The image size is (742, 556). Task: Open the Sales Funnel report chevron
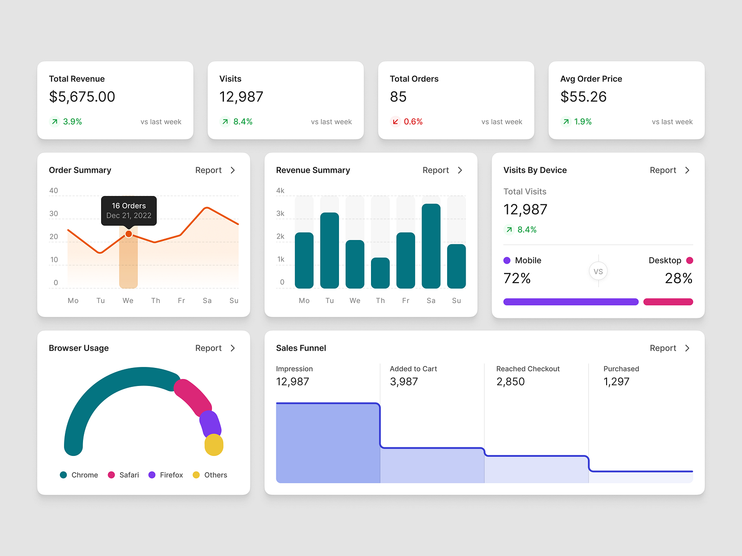(x=687, y=348)
